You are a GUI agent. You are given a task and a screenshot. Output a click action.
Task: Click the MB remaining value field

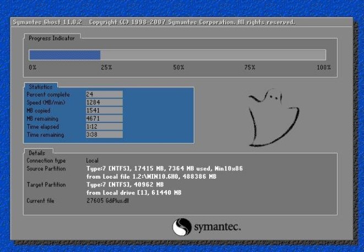click(x=104, y=119)
